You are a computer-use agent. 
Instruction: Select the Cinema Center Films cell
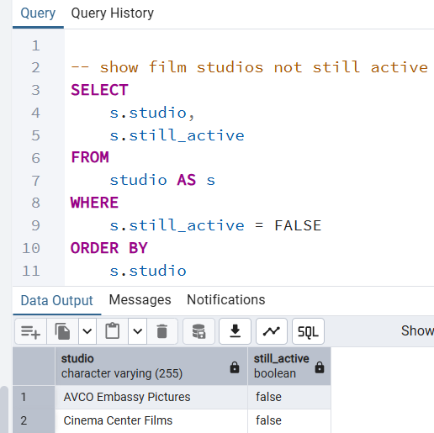151,420
